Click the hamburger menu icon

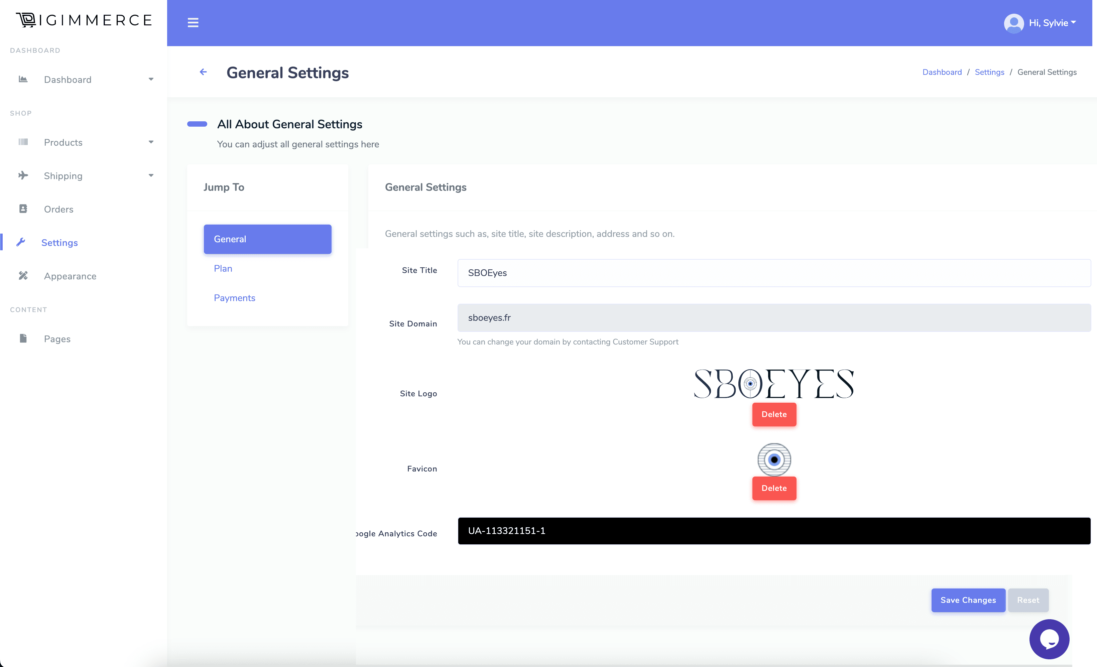pyautogui.click(x=193, y=22)
